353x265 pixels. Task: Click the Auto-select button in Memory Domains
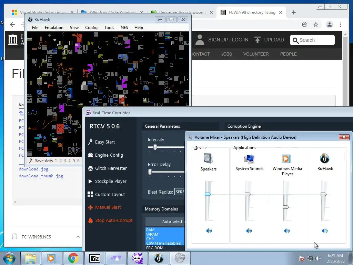(165, 222)
